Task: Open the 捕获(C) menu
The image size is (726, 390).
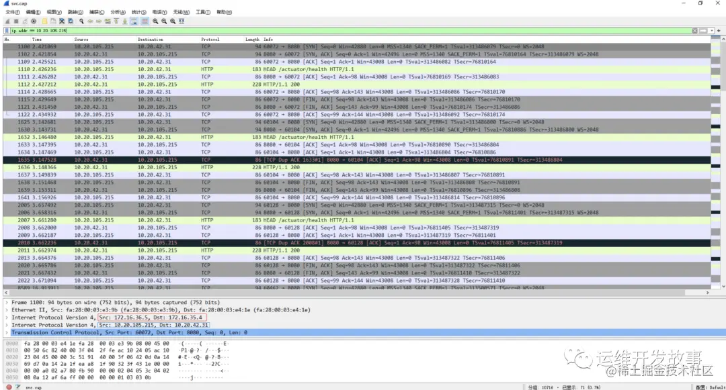Action: 97,12
